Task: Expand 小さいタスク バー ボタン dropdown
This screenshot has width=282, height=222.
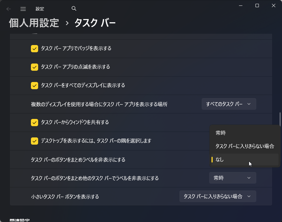Action: [218, 196]
